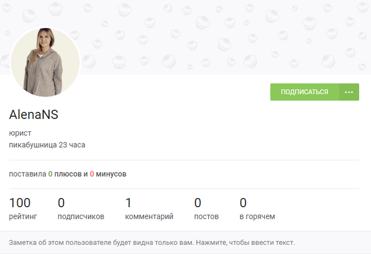This screenshot has height=254, width=371.
Task: Click the word минусов in votes line
Action: point(111,174)
